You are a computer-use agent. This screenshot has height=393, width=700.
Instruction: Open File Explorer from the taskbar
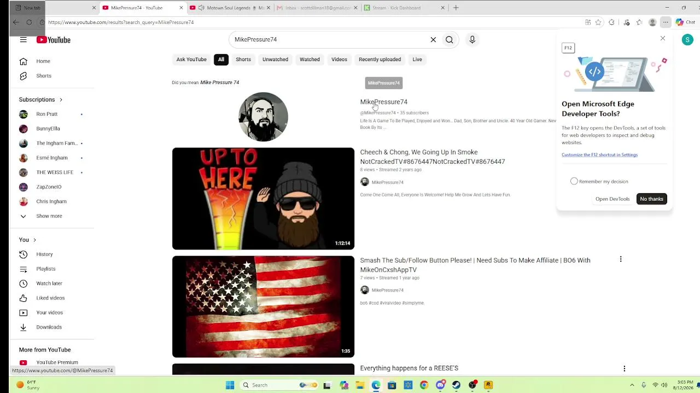(360, 385)
